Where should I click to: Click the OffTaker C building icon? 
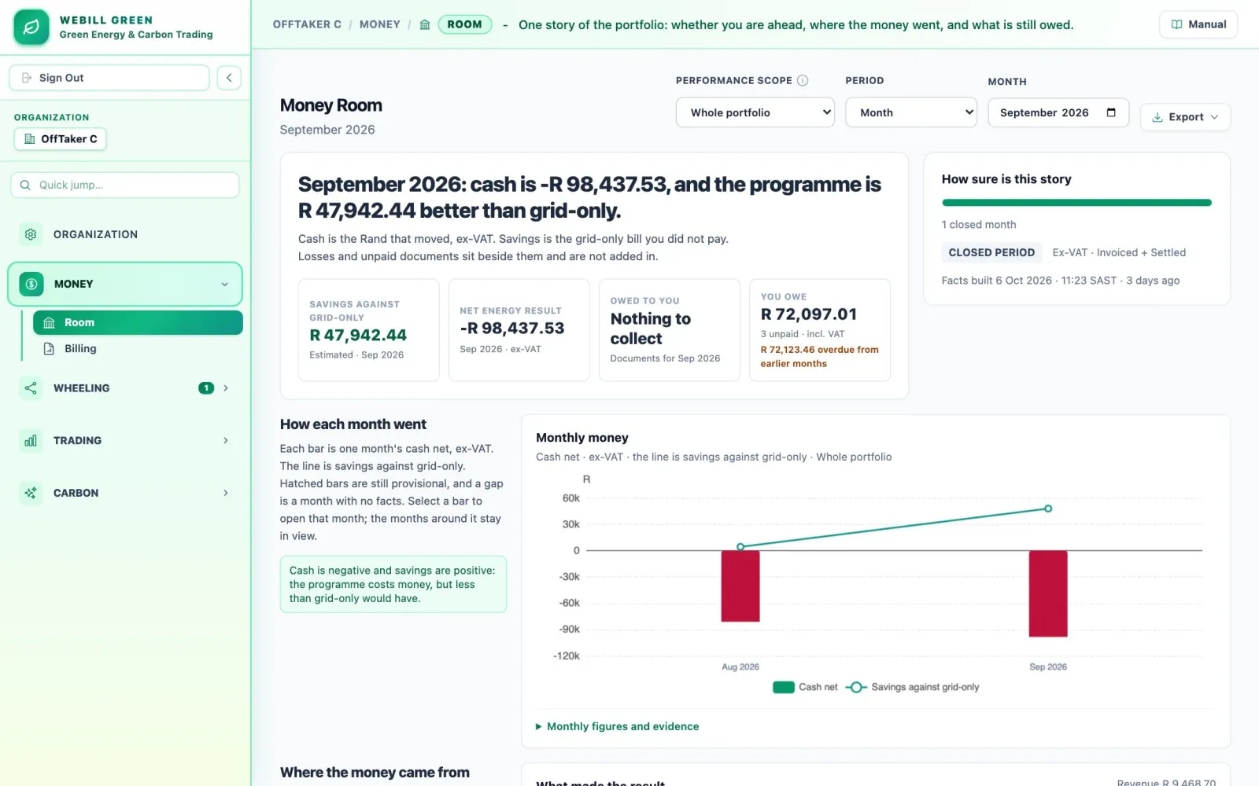tap(30, 139)
